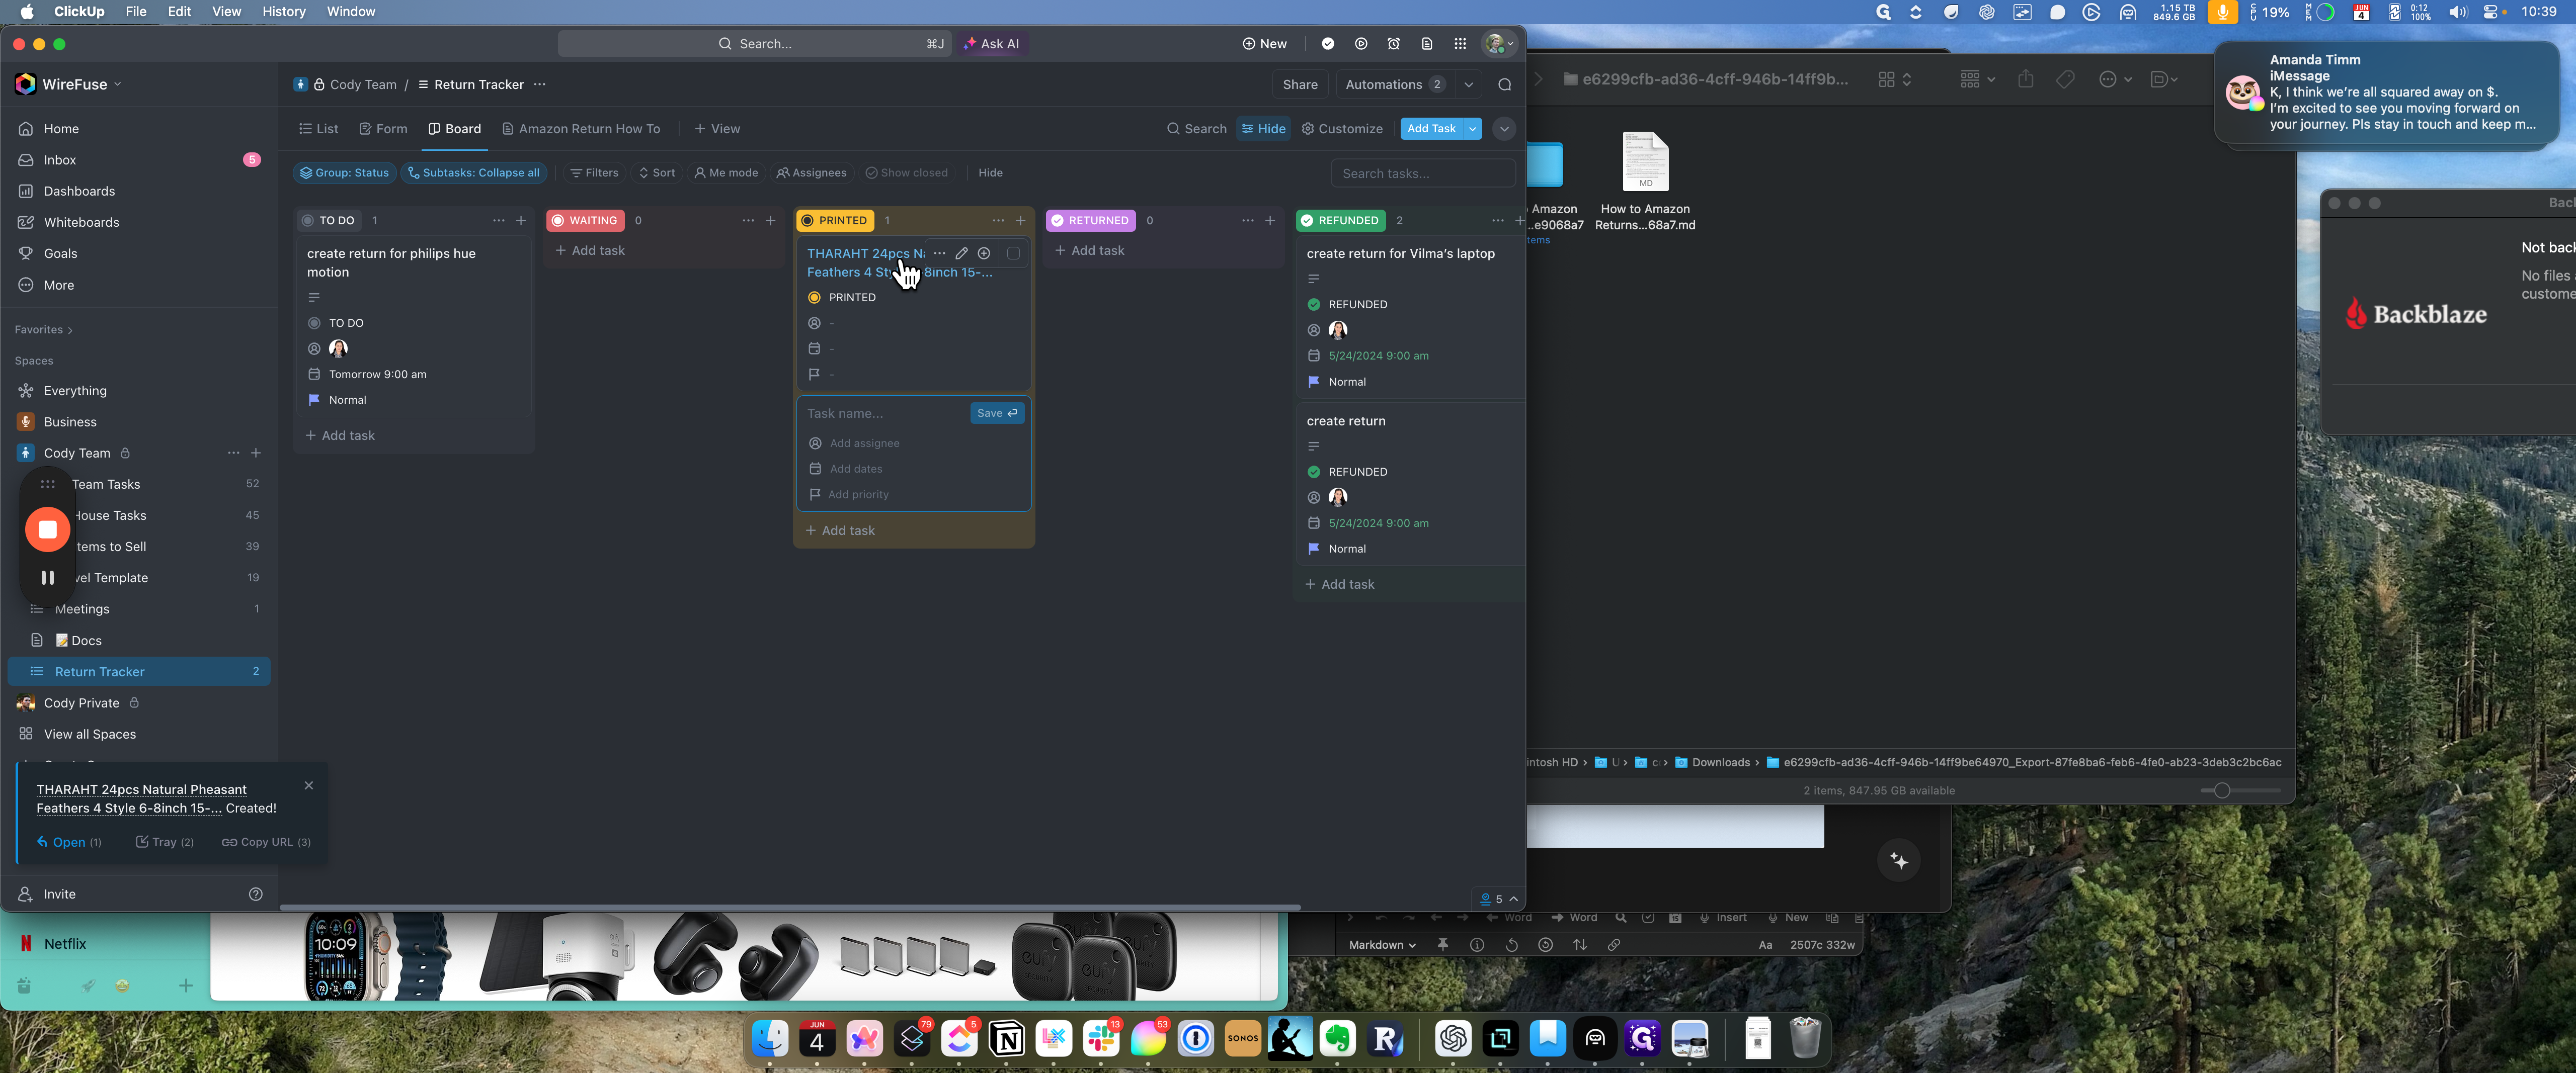
Task: Open Automations button
Action: (x=1394, y=85)
